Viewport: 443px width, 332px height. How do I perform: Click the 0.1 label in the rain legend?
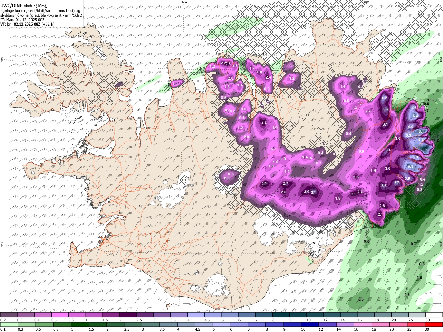[2, 329]
